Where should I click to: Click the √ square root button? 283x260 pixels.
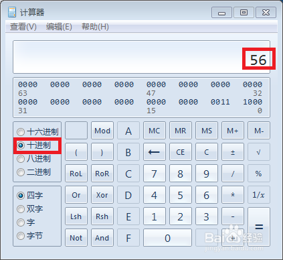[x=259, y=152]
